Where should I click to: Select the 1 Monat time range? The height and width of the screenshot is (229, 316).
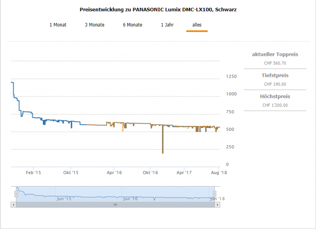[x=58, y=25]
